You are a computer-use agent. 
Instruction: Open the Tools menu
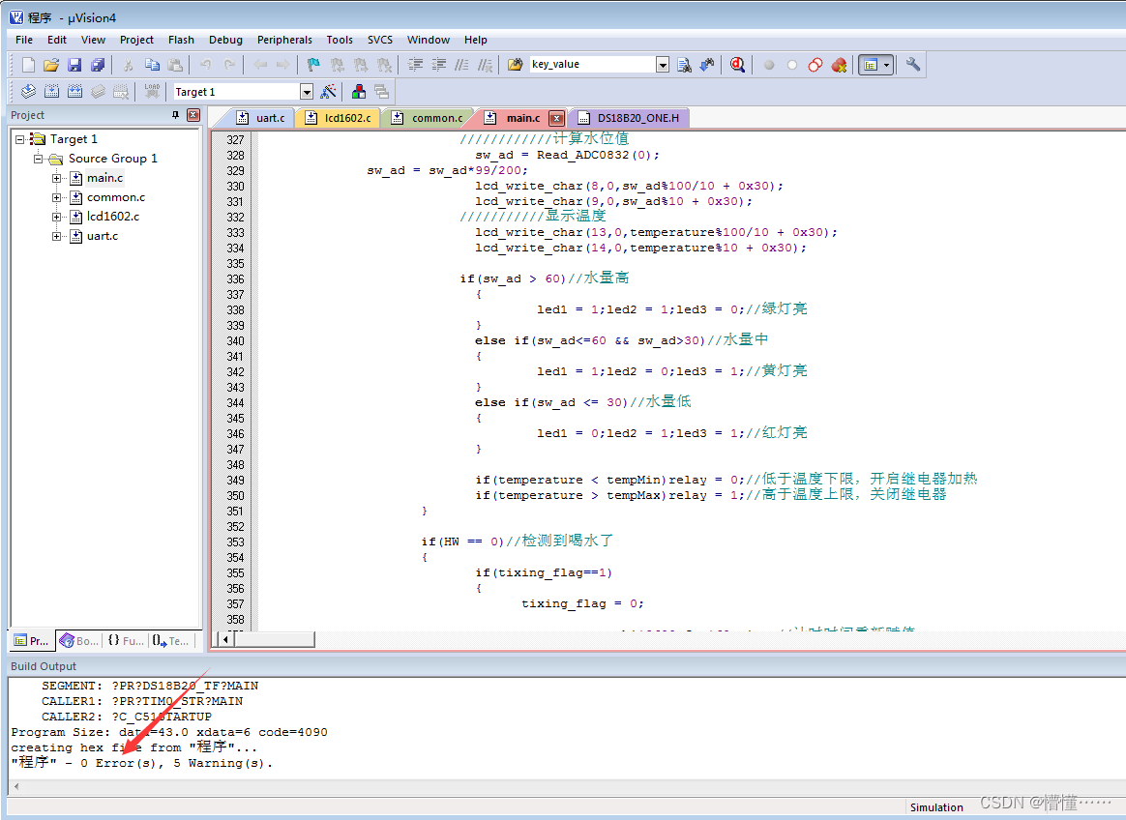(340, 40)
